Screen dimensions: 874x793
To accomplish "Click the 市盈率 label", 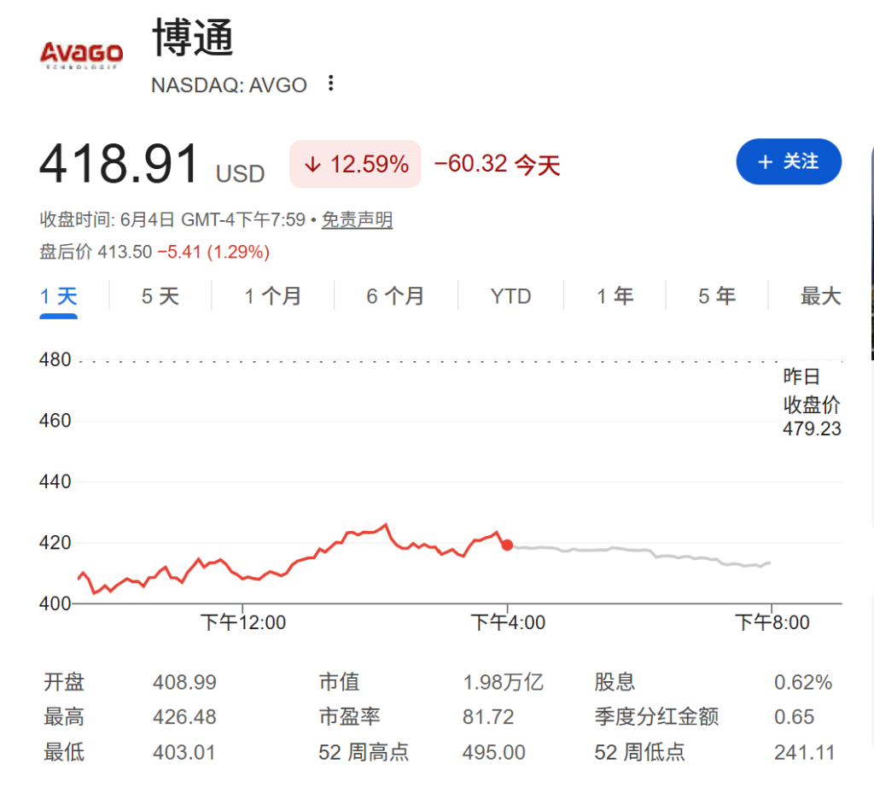I will tap(349, 717).
